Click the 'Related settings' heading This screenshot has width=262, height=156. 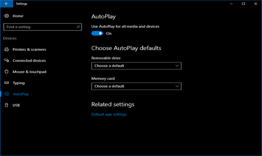[x=113, y=105]
